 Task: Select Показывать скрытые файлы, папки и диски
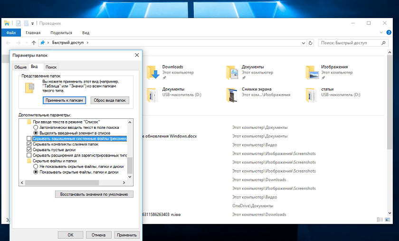point(36,172)
